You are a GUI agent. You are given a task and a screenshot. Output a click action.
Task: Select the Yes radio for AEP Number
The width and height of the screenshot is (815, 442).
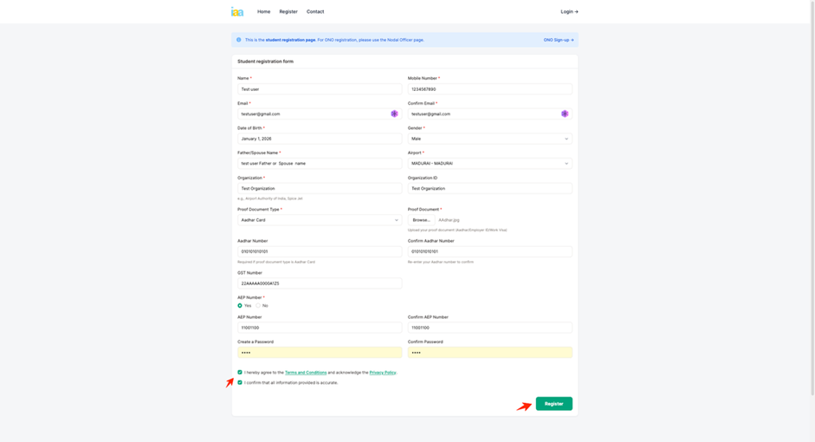240,306
